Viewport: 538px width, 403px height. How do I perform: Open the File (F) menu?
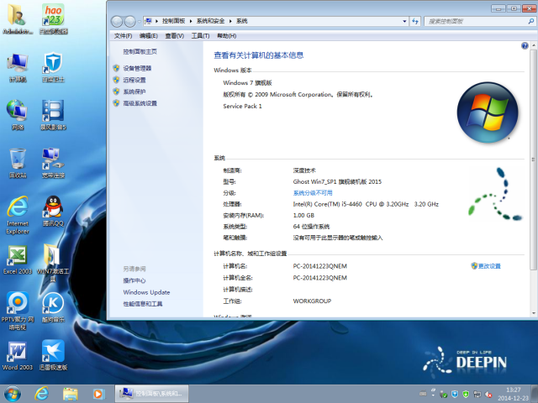coord(123,35)
